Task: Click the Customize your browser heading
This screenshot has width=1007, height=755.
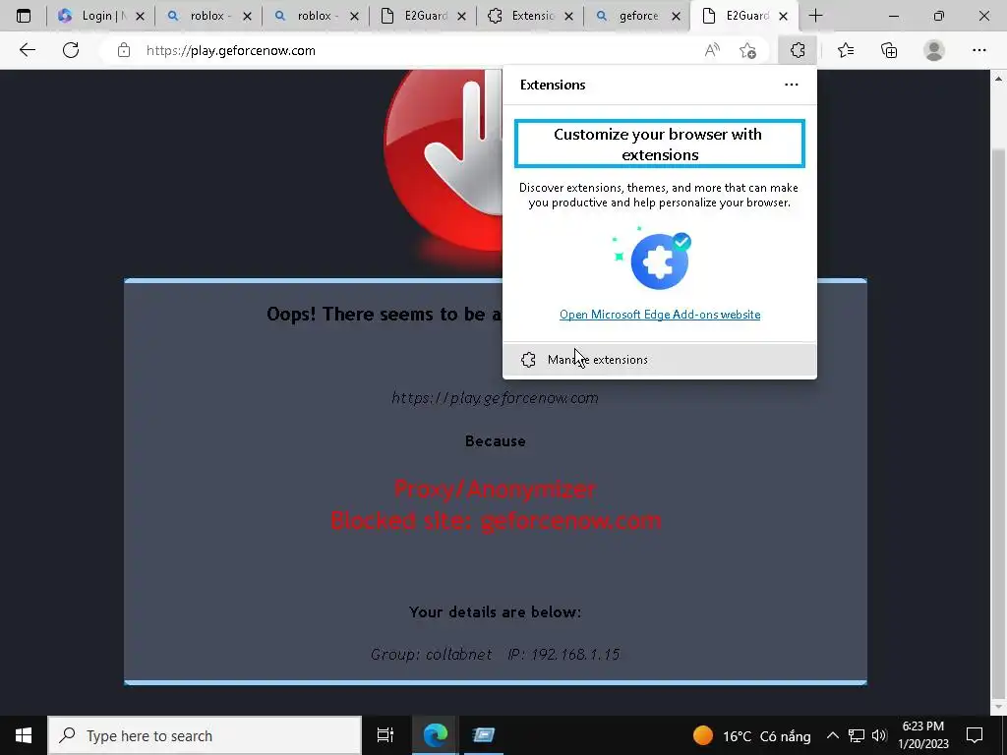Action: [660, 144]
